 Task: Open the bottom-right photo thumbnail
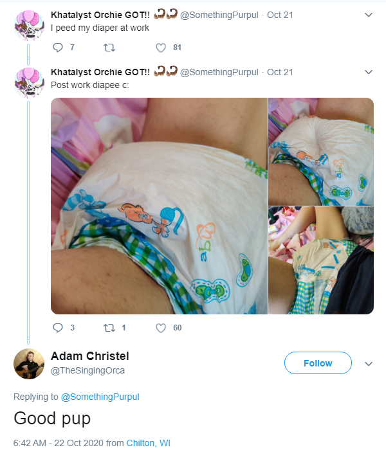tap(321, 260)
